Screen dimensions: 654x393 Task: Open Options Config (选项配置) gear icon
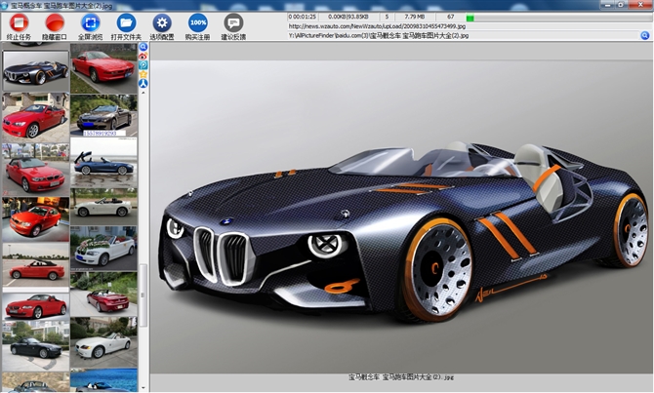162,21
